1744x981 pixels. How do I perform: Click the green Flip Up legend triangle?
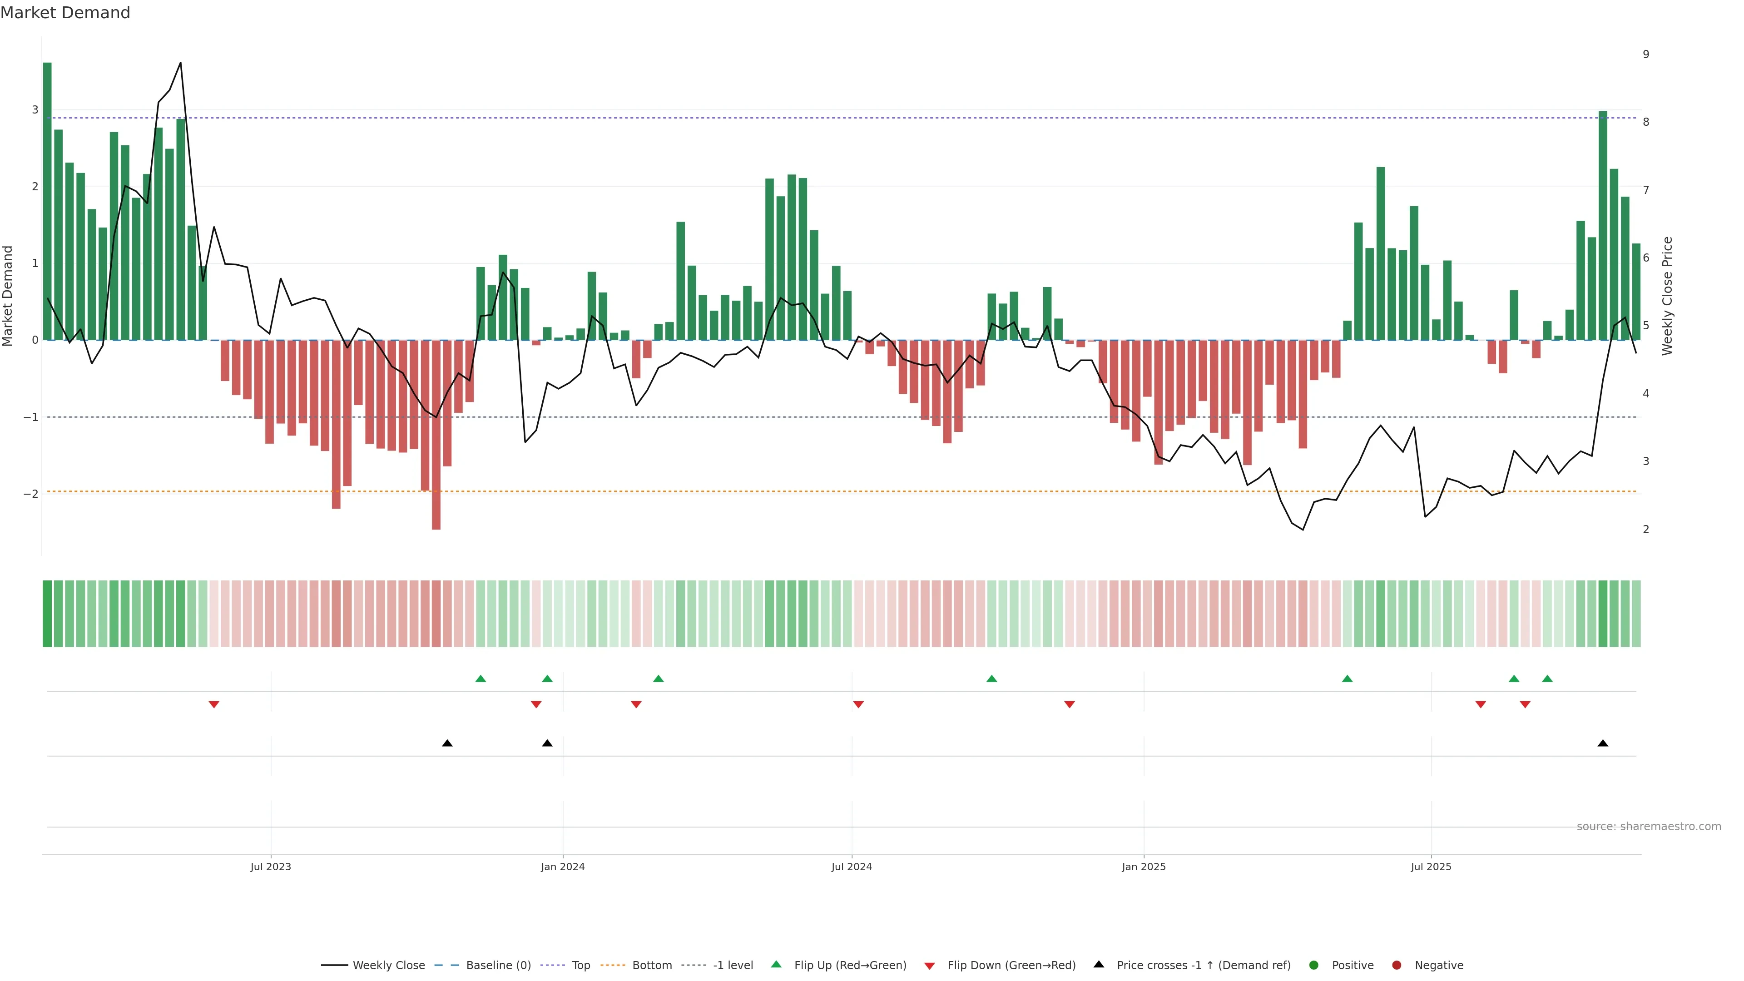coord(776,964)
